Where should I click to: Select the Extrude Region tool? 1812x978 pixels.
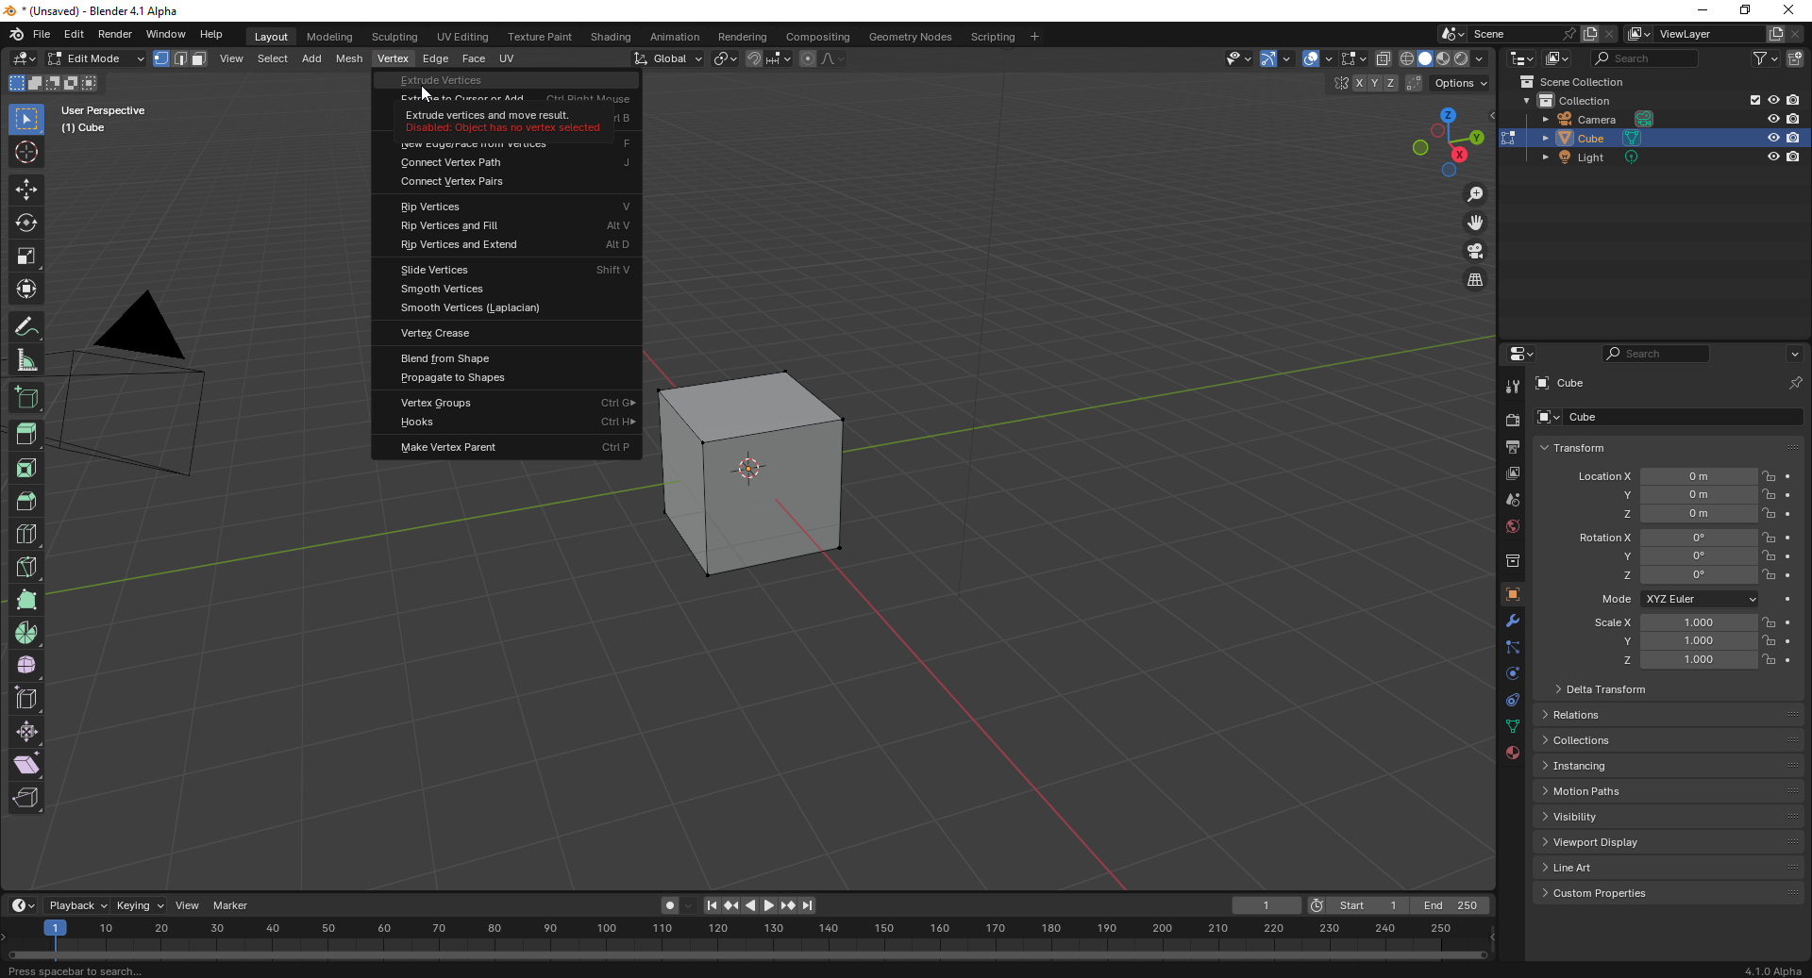coord(26,434)
